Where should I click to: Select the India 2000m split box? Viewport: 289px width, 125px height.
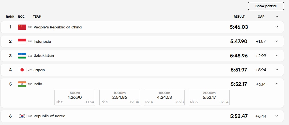point(209,97)
